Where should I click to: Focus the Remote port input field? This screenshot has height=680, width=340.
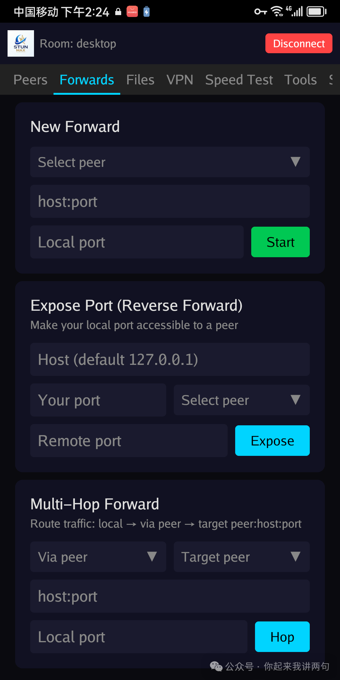pos(129,441)
